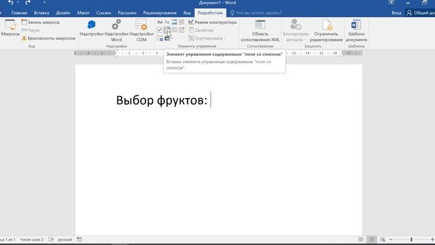Image resolution: width=435 pixels, height=245 pixels.
Task: Open Ограничить редактирование pane
Action: (326, 31)
